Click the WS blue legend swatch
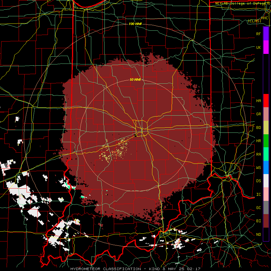 (x=266, y=167)
